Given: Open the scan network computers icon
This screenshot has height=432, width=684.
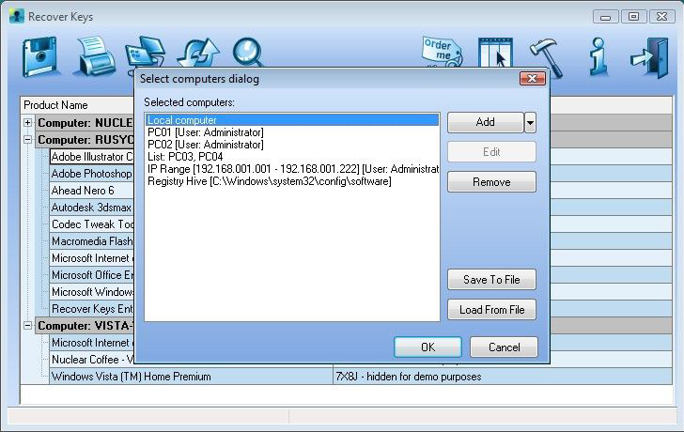Looking at the screenshot, I should 146,53.
